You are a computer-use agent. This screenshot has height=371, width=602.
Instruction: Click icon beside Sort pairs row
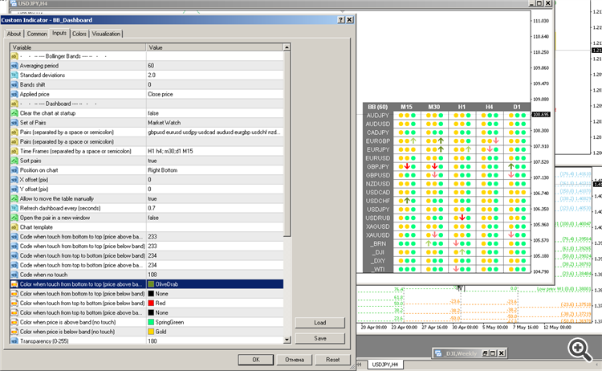(x=14, y=161)
